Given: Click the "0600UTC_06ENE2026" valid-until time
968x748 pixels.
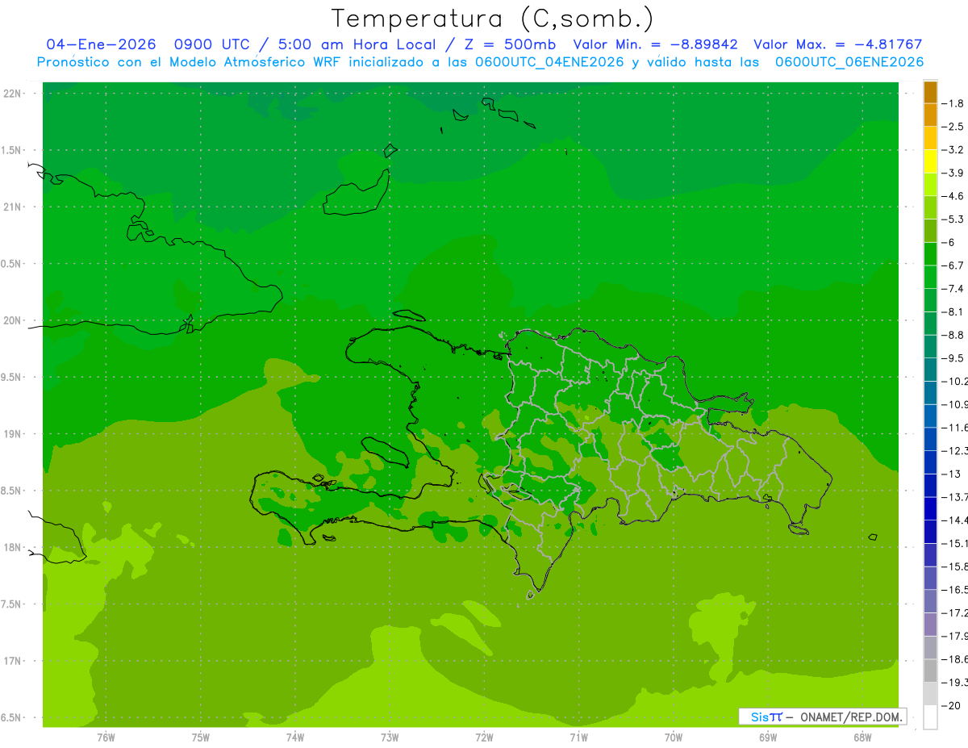Looking at the screenshot, I should pos(849,62).
